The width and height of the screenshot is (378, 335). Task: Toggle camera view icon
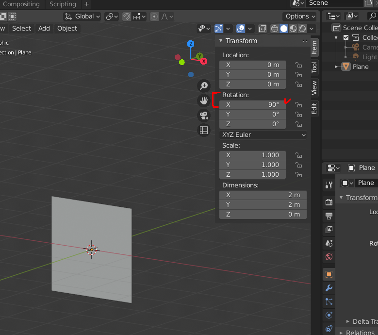coord(204,116)
